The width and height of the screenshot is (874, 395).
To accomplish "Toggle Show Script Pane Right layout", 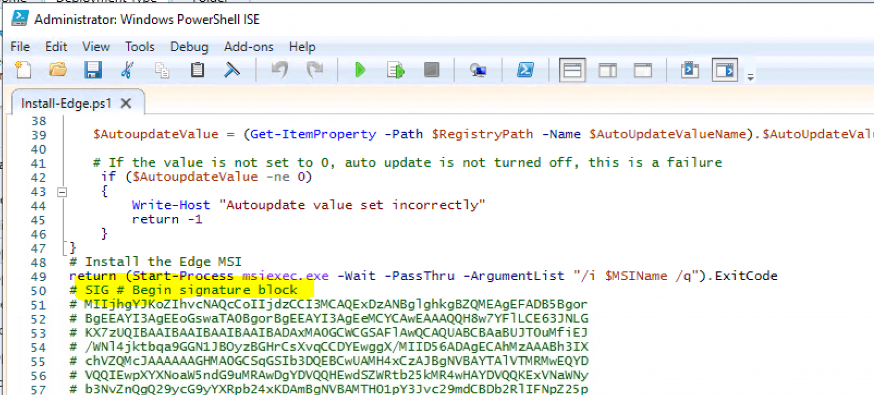I will click(607, 70).
